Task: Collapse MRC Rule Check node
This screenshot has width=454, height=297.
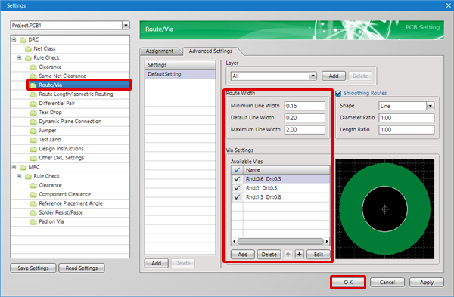Action: tap(19, 176)
